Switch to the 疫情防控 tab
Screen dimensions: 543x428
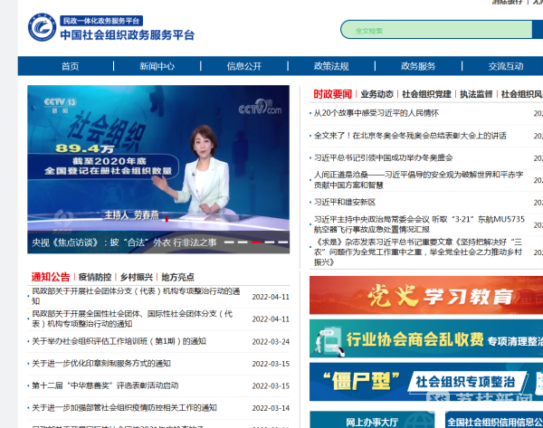[x=95, y=277]
